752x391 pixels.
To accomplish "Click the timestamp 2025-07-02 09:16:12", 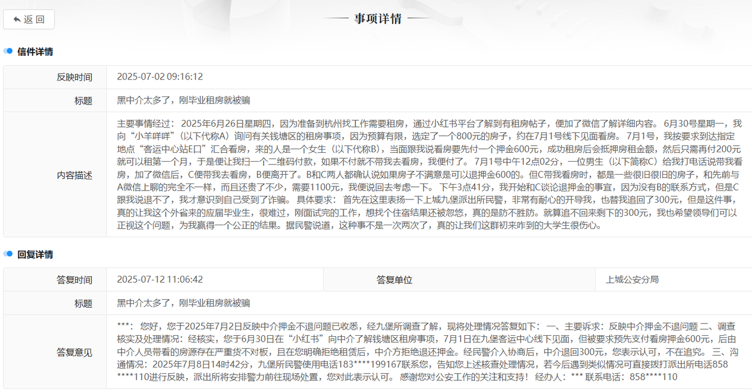I will pos(160,77).
